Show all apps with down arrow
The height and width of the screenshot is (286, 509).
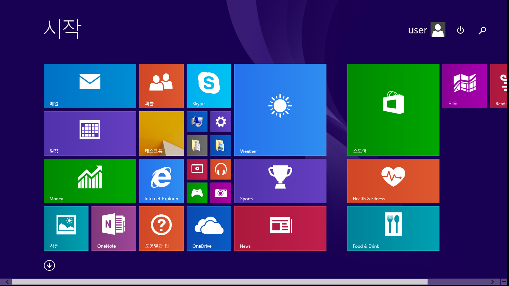coord(49,265)
